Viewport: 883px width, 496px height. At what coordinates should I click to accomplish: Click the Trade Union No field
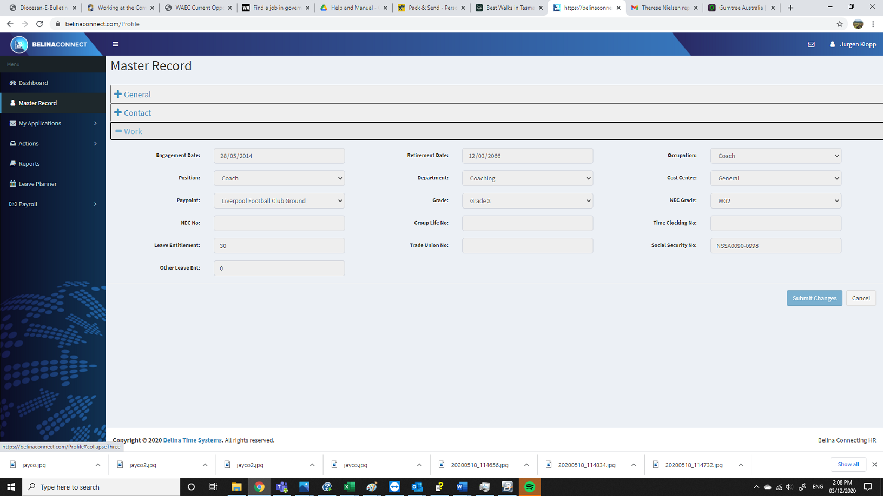pos(528,246)
